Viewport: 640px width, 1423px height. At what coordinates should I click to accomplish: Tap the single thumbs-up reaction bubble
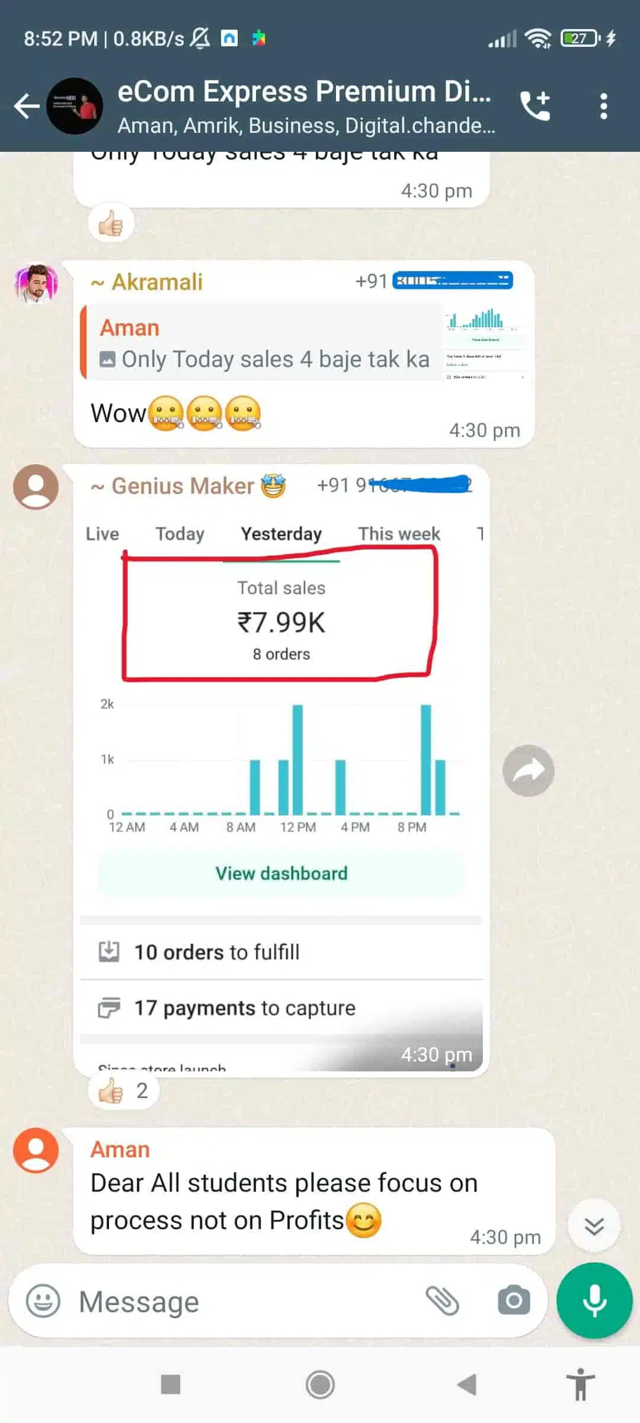(111, 224)
